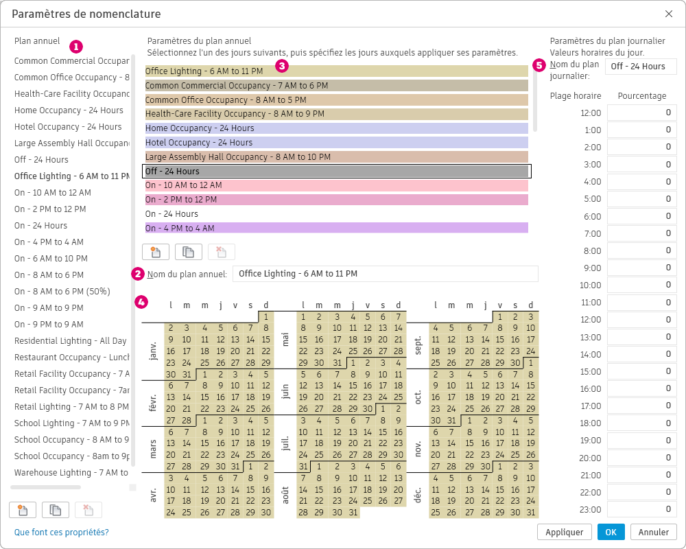Viewport: 686px width, 549px height.
Task: Select Office Lighting annual plan in left list
Action: pyautogui.click(x=72, y=176)
